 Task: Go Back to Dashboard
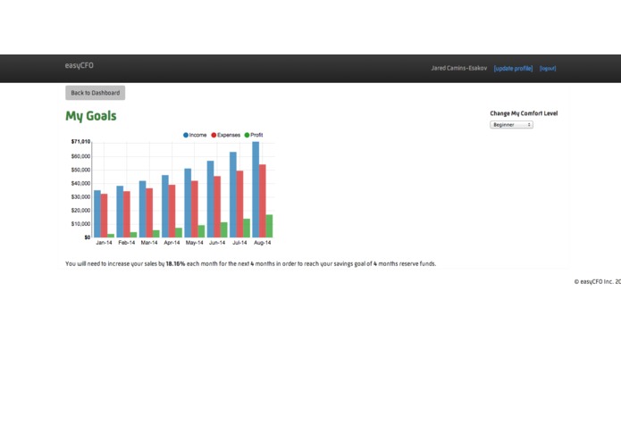coord(95,93)
